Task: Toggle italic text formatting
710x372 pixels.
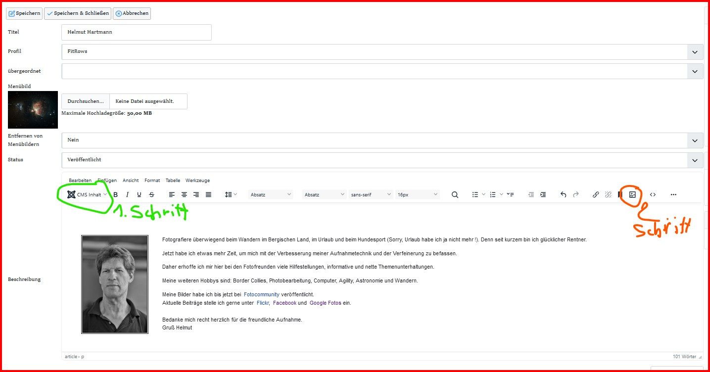Action: pos(127,195)
